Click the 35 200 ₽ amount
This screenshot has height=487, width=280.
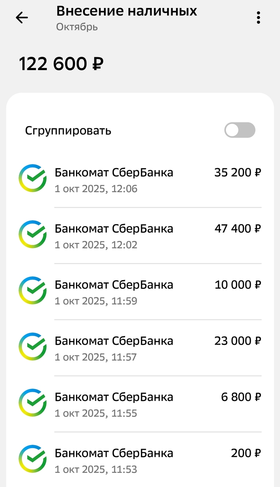[238, 173]
